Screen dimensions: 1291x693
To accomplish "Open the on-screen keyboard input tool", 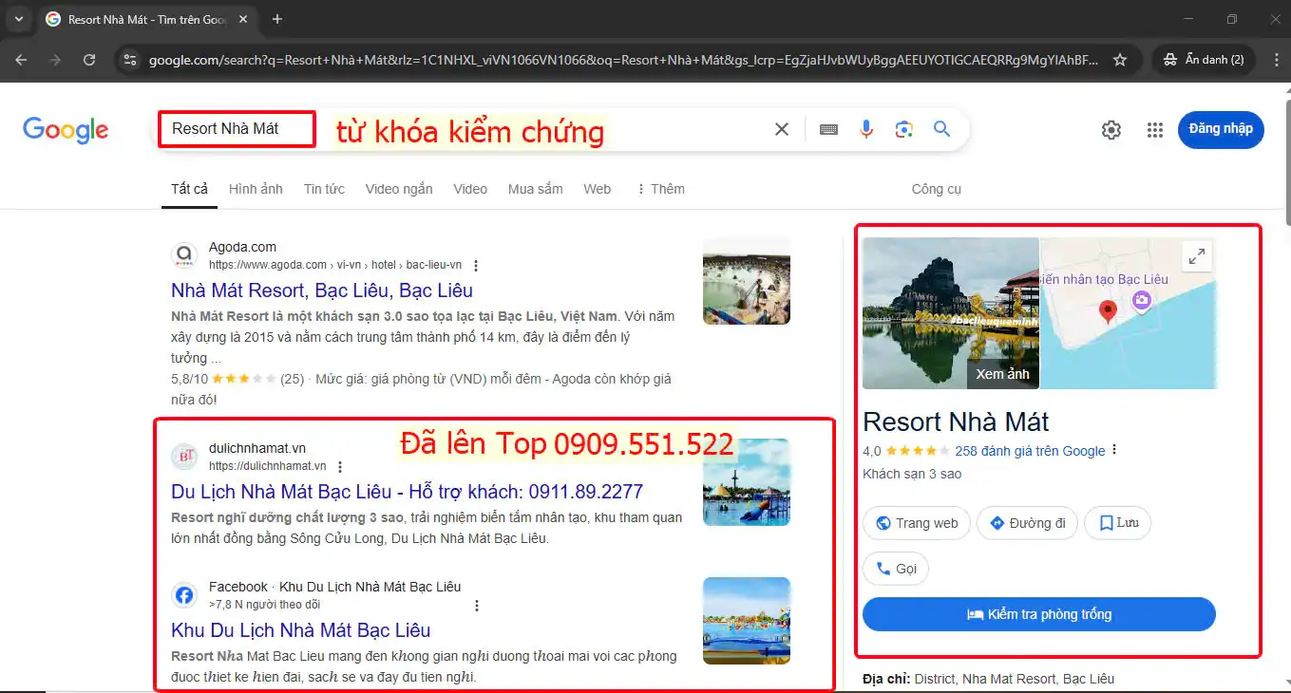I will pos(828,129).
